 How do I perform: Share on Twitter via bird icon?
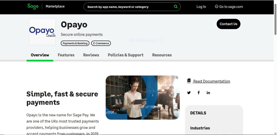189,93
